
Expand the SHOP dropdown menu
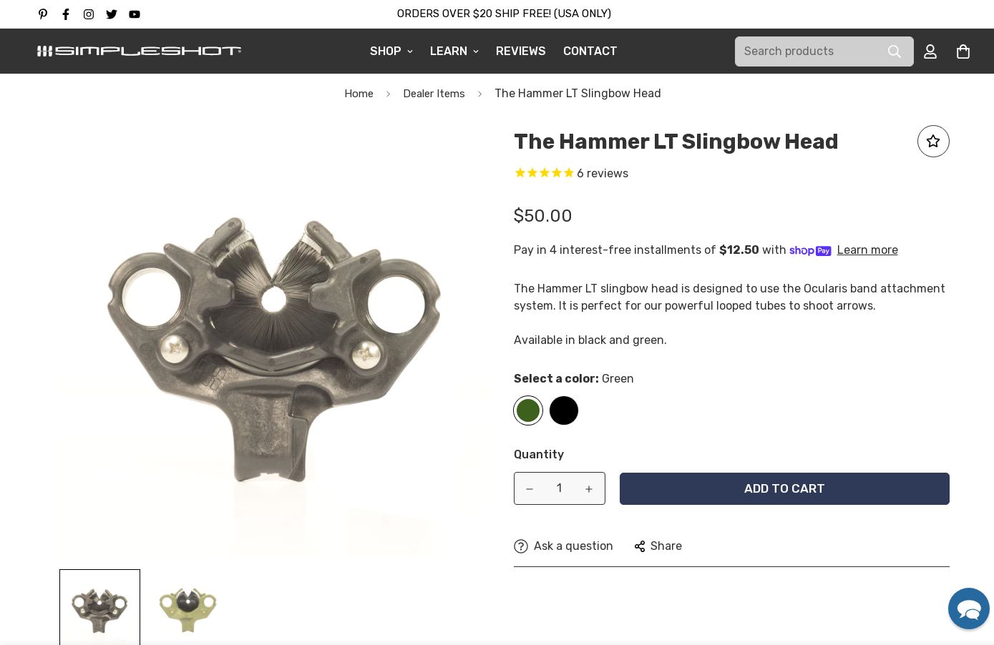click(391, 51)
